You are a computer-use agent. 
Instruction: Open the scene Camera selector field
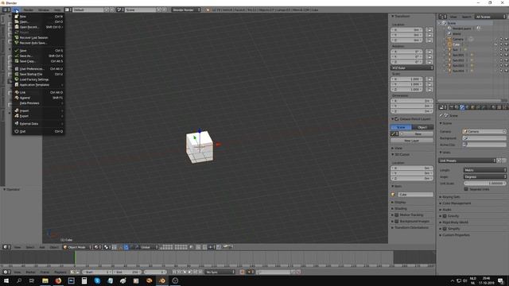[484, 131]
